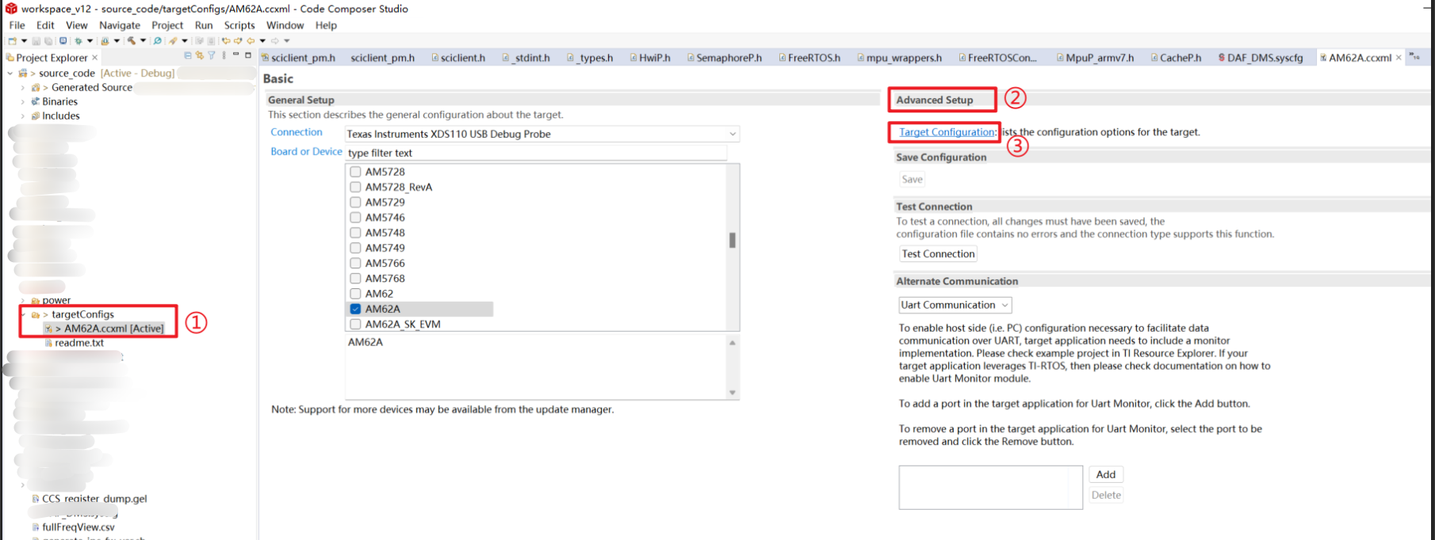The image size is (1435, 540).
Task: Tick the AM62 device checkbox
Action: (x=355, y=294)
